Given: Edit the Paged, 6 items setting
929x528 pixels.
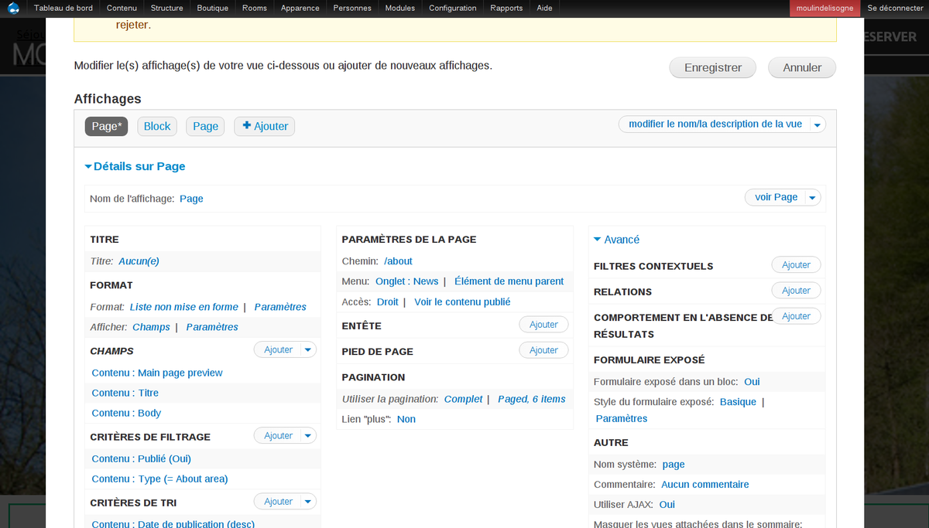Looking at the screenshot, I should [532, 399].
